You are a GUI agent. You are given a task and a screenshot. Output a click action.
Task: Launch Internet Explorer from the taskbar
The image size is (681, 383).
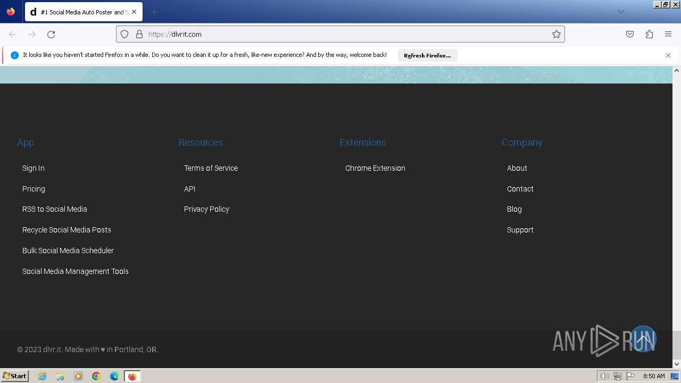pyautogui.click(x=43, y=376)
